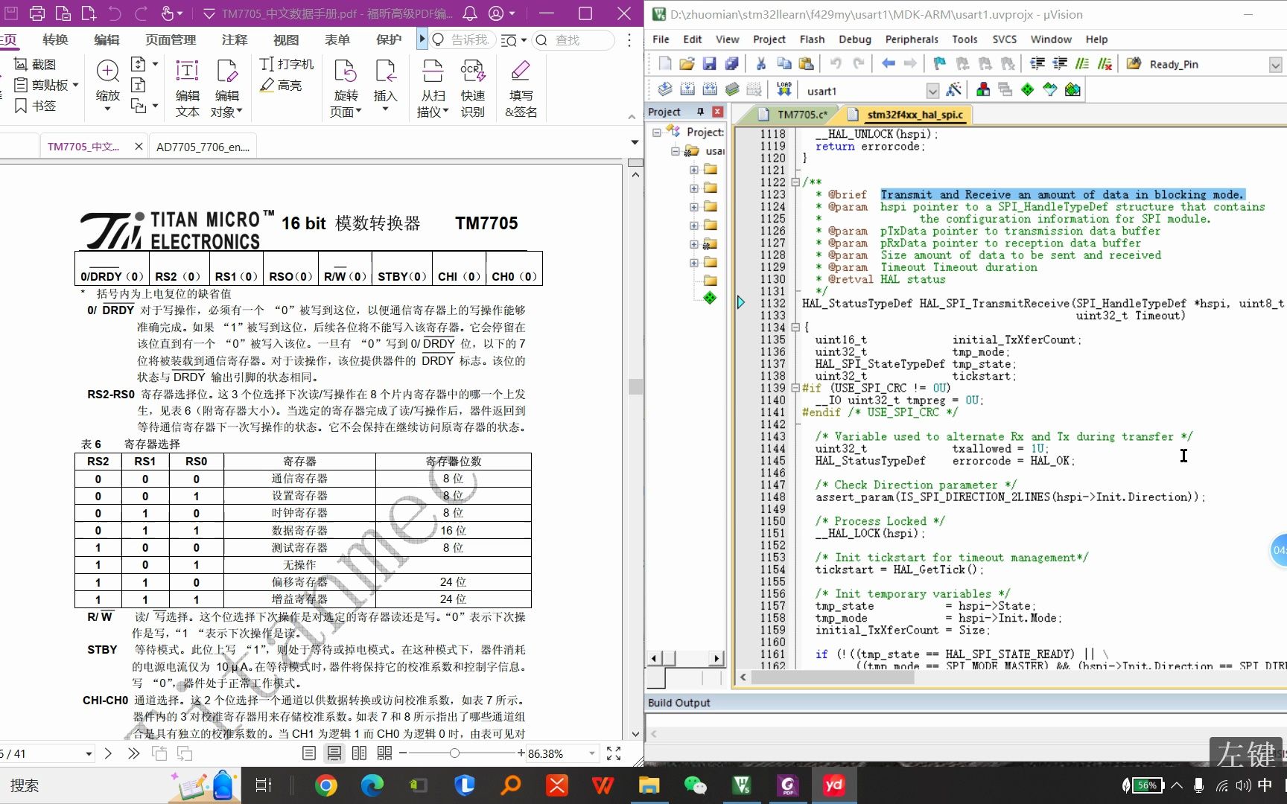The width and height of the screenshot is (1287, 804).
Task: Open the usart1 target dropdown
Action: [932, 91]
